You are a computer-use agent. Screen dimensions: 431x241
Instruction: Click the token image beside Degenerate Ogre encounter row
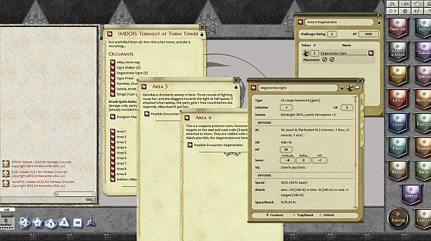pyautogui.click(x=306, y=53)
